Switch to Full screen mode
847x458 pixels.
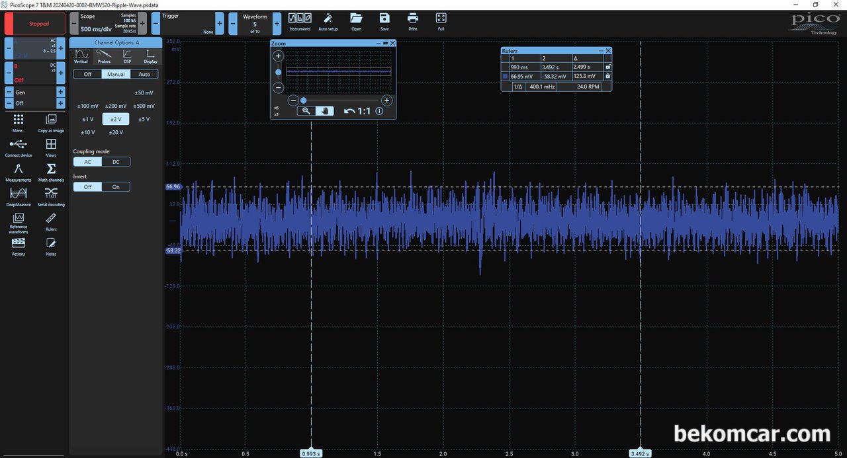[x=441, y=21]
